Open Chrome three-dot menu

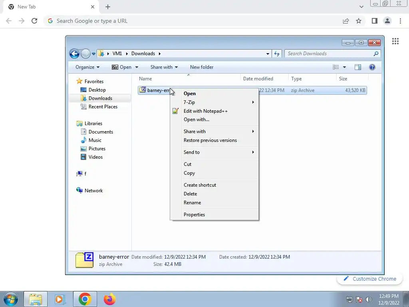click(x=400, y=21)
